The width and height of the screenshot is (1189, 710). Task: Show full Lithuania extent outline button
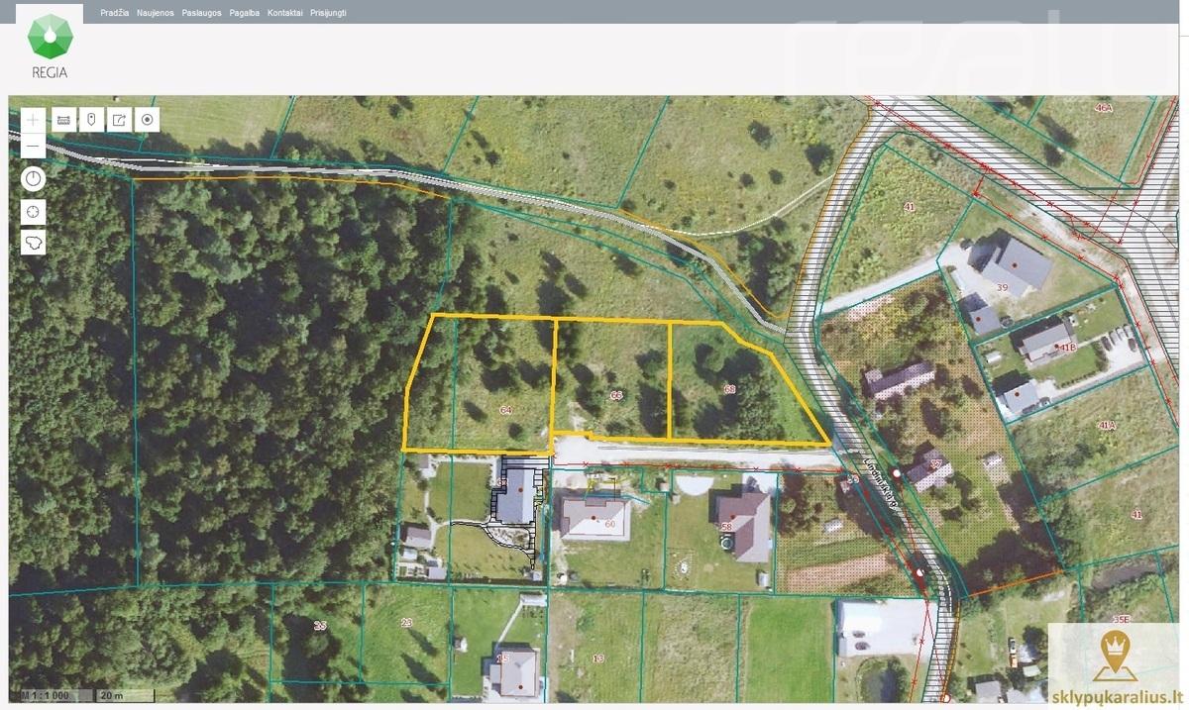[x=33, y=243]
